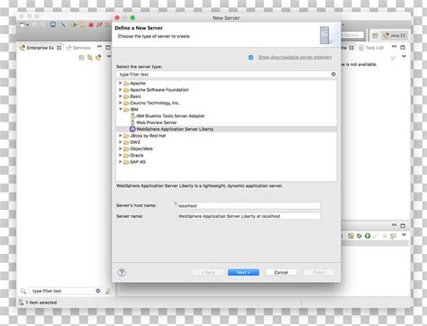The height and width of the screenshot is (326, 427).
Task: Click the Back button
Action: [208, 272]
